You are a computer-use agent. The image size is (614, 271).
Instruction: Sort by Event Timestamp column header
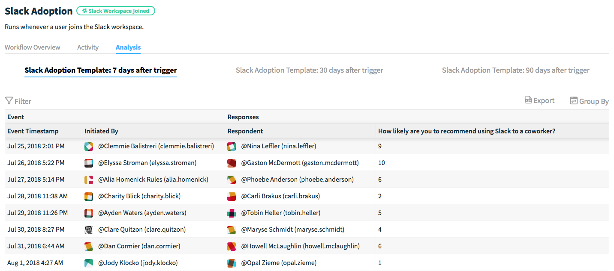33,131
